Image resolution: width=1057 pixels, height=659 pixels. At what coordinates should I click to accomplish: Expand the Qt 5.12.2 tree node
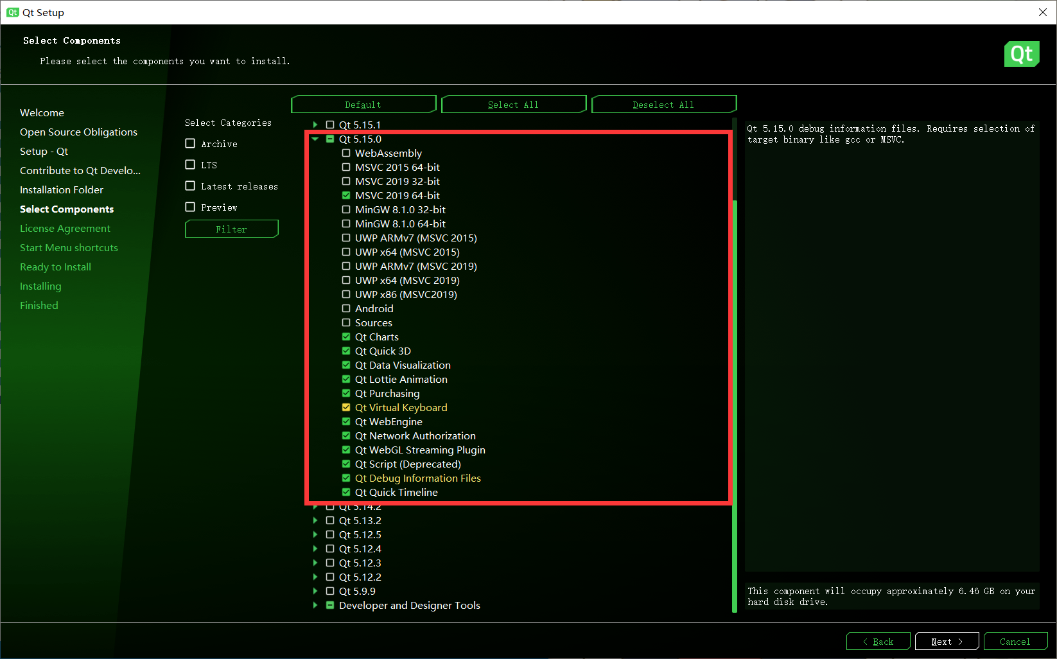[315, 577]
